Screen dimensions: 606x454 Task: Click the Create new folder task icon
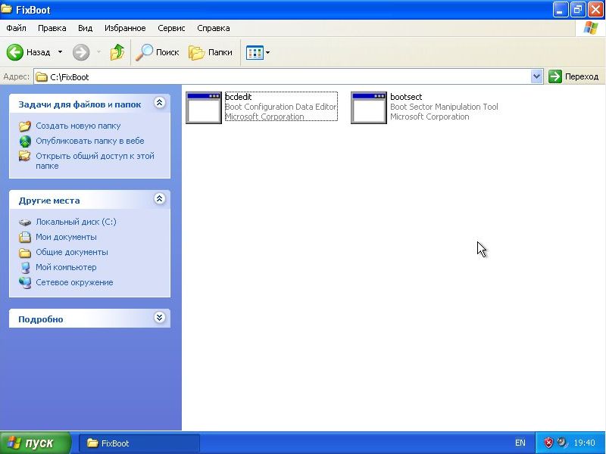pyautogui.click(x=25, y=126)
